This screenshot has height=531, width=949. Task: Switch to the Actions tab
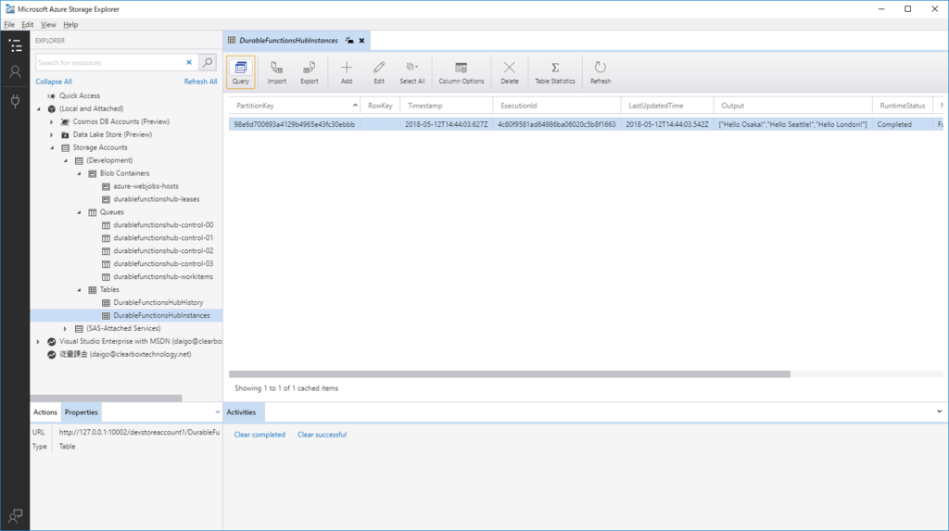tap(44, 412)
